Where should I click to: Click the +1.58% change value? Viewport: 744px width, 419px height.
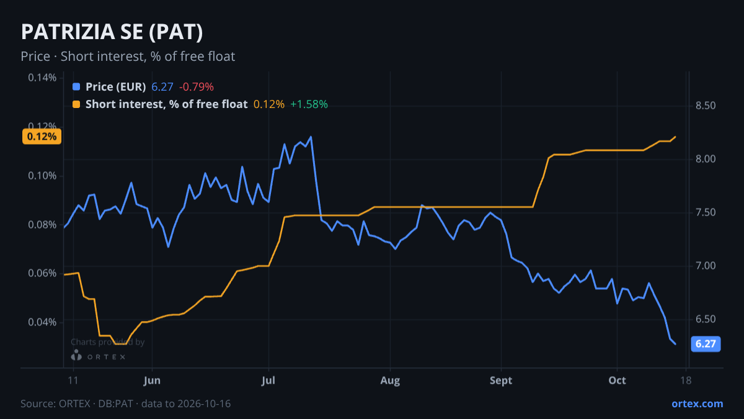(x=309, y=104)
